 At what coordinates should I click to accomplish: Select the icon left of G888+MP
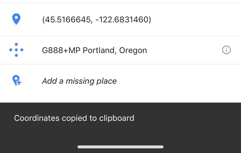click(16, 50)
